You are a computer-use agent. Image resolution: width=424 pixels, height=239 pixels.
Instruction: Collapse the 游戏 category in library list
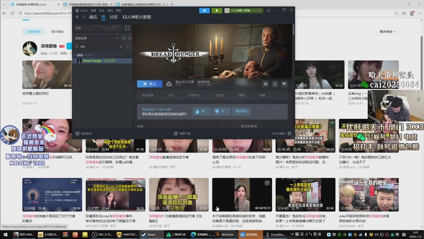click(x=75, y=55)
